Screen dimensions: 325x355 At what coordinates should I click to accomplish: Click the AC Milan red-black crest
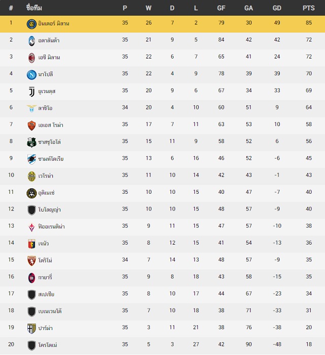click(31, 58)
